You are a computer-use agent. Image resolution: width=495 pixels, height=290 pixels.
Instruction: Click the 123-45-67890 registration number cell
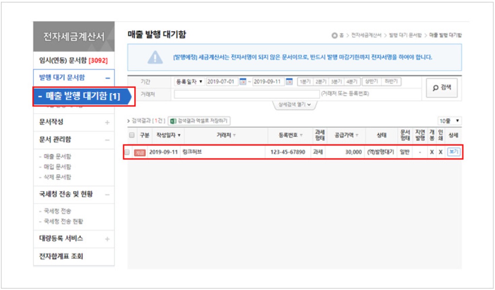click(x=288, y=152)
